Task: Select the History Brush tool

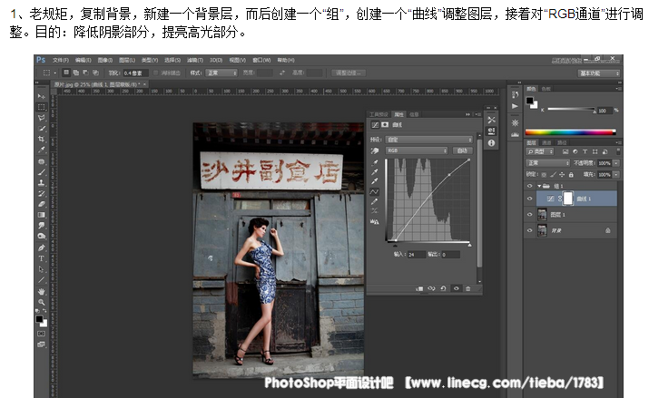Action: (42, 193)
